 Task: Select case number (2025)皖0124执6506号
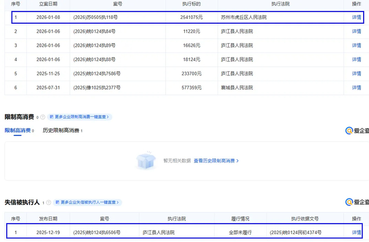[96, 233]
